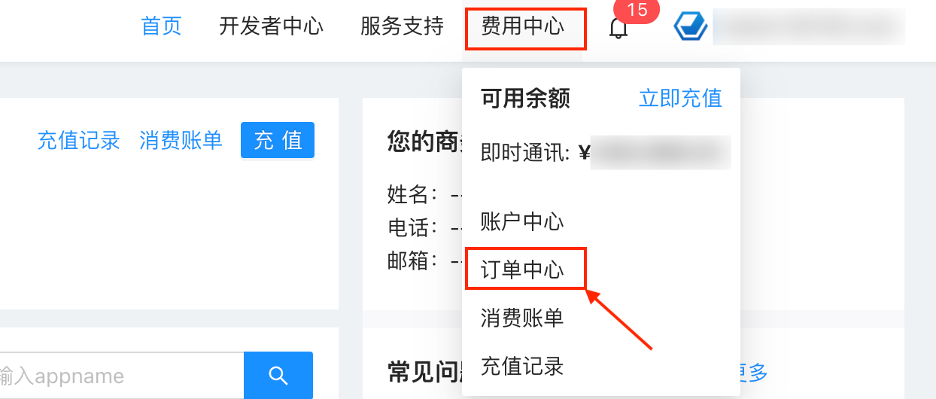Click the blurred account name area
Image resolution: width=936 pixels, height=399 pixels.
click(x=809, y=27)
